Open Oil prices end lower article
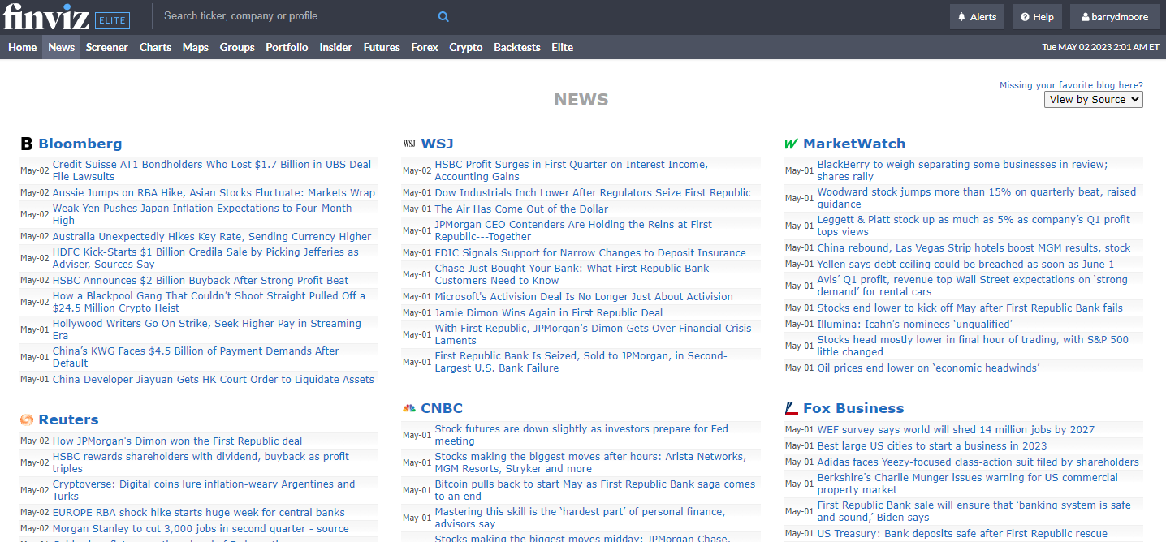Image resolution: width=1166 pixels, height=542 pixels. (x=929, y=368)
